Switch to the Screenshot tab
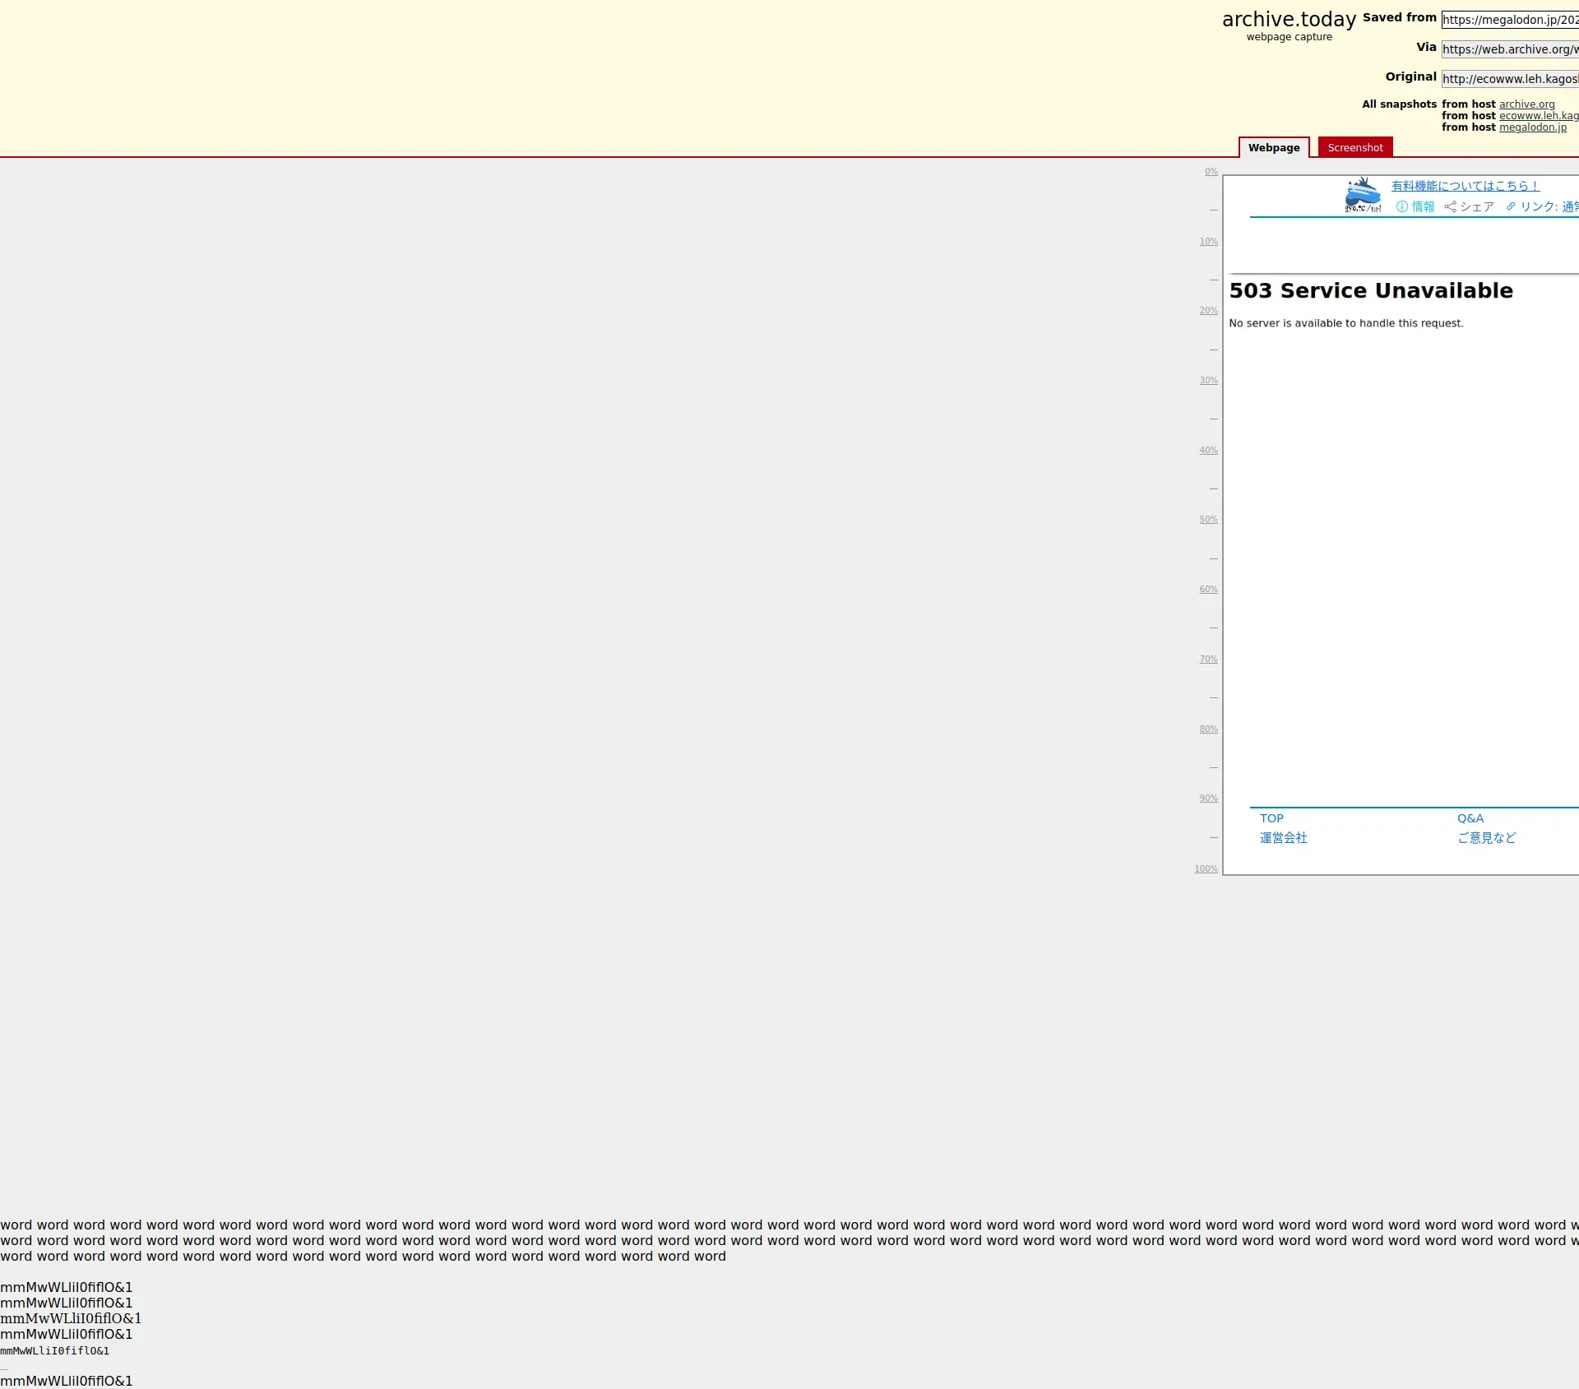 tap(1354, 147)
